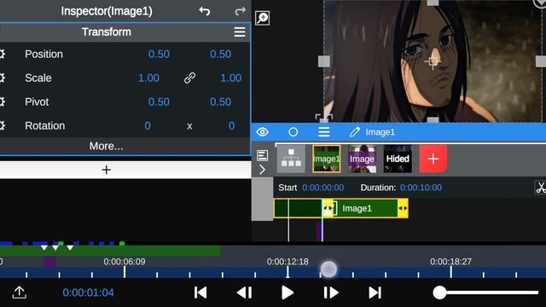Image resolution: width=546 pixels, height=307 pixels.
Task: Jump to the project end
Action: click(375, 293)
